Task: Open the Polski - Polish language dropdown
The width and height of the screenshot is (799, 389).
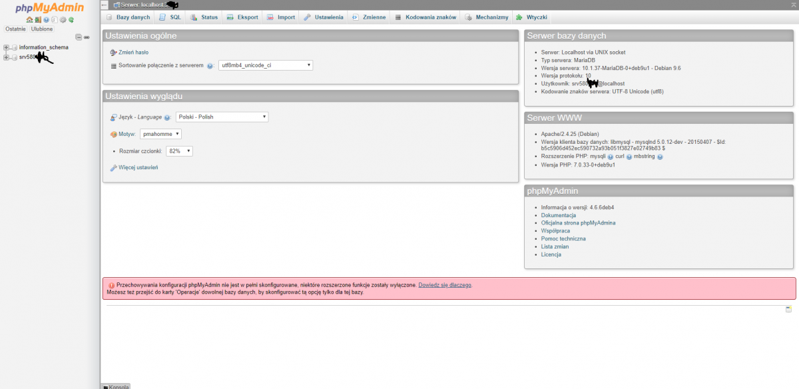Action: click(x=222, y=117)
